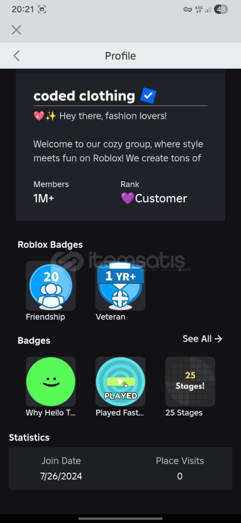241x523 pixels.
Task: Select the green smiley Why Hello badge
Action: pos(51,382)
